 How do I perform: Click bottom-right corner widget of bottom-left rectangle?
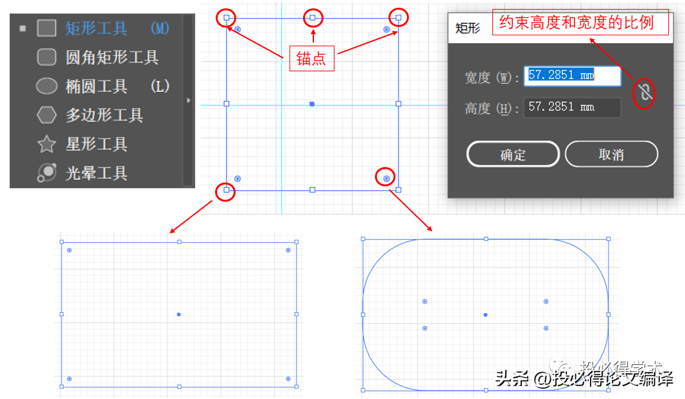pyautogui.click(x=288, y=378)
